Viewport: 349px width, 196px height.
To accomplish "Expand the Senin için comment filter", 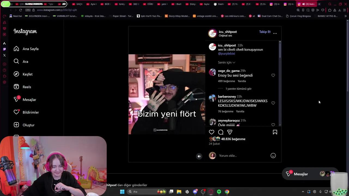I will coord(226,62).
